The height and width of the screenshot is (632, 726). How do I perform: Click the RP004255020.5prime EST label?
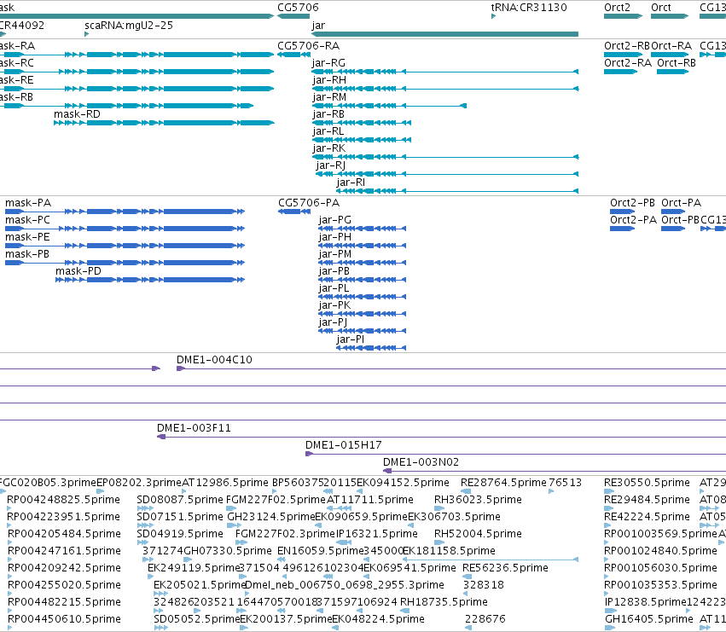coord(64,585)
